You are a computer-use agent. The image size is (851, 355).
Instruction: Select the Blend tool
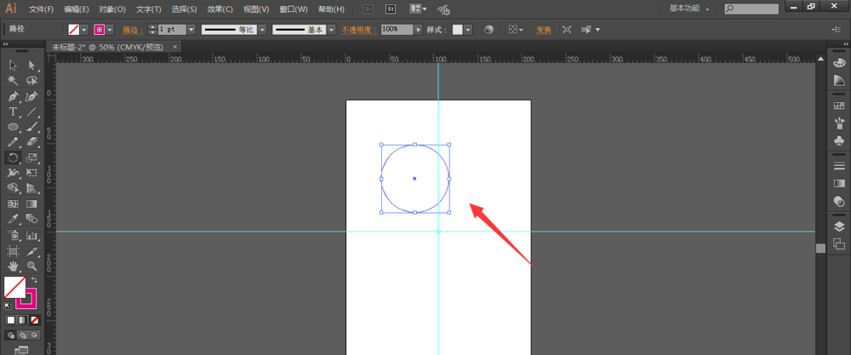(31, 220)
